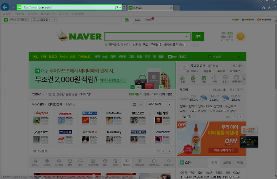
Task: Open the 즐겨찾기(A) menu
Action: point(48,14)
